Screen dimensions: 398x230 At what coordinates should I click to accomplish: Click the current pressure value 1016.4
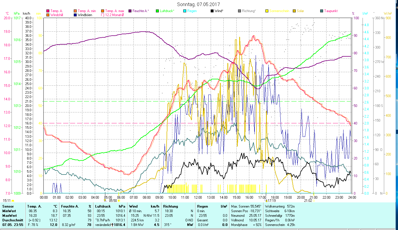click(120, 225)
